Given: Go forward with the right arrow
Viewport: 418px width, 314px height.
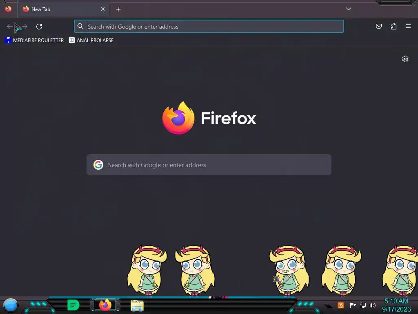Looking at the screenshot, I should point(24,27).
